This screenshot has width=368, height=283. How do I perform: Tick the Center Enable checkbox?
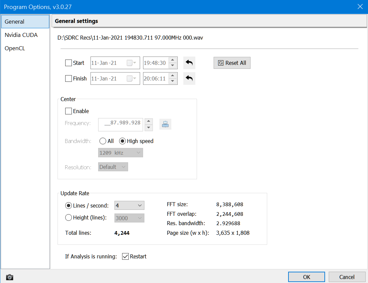pos(69,111)
